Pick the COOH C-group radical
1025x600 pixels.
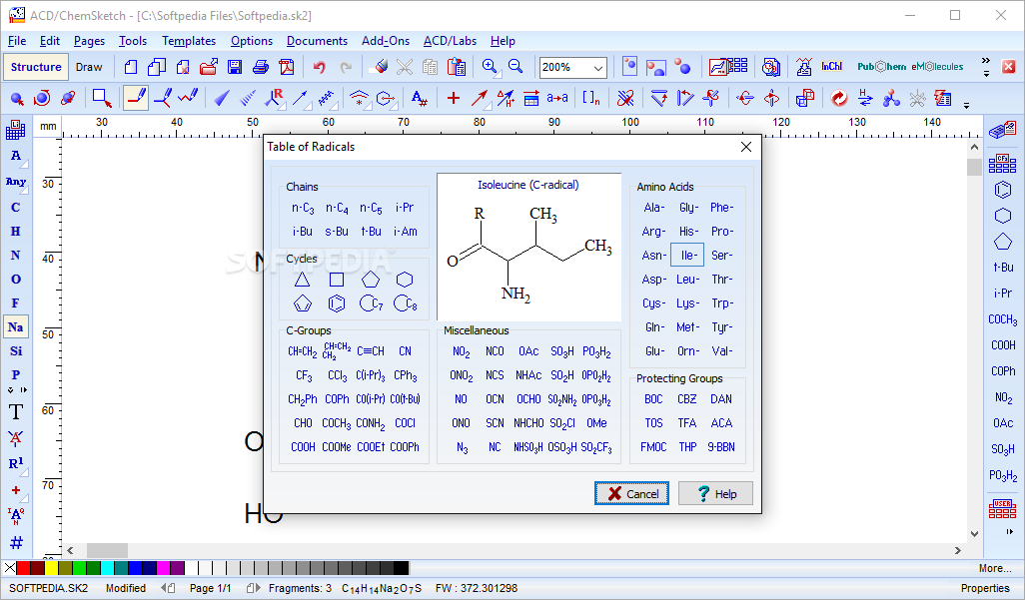pyautogui.click(x=303, y=447)
